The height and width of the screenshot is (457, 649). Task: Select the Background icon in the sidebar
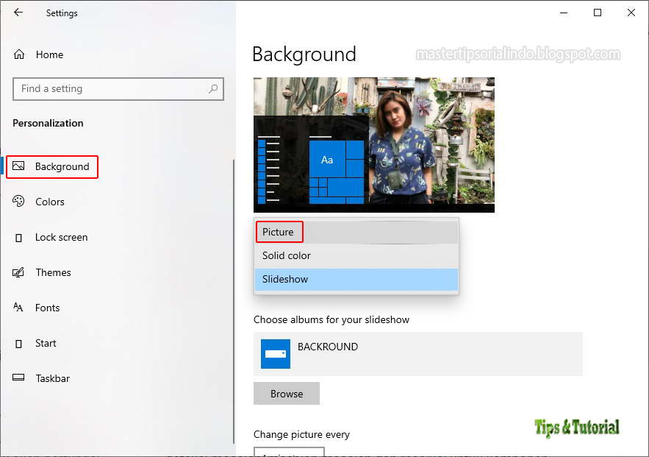[20, 166]
